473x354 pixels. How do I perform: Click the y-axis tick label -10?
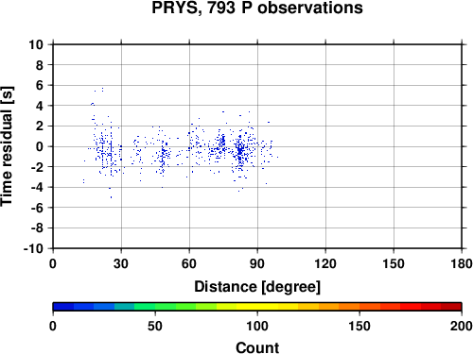pos(33,248)
